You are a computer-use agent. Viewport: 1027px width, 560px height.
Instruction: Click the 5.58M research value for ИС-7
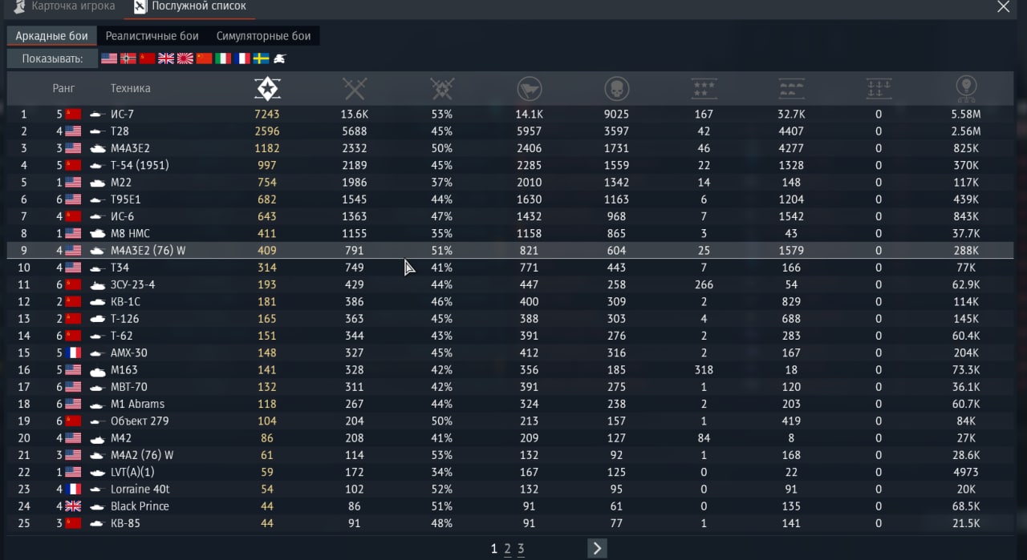tap(966, 115)
